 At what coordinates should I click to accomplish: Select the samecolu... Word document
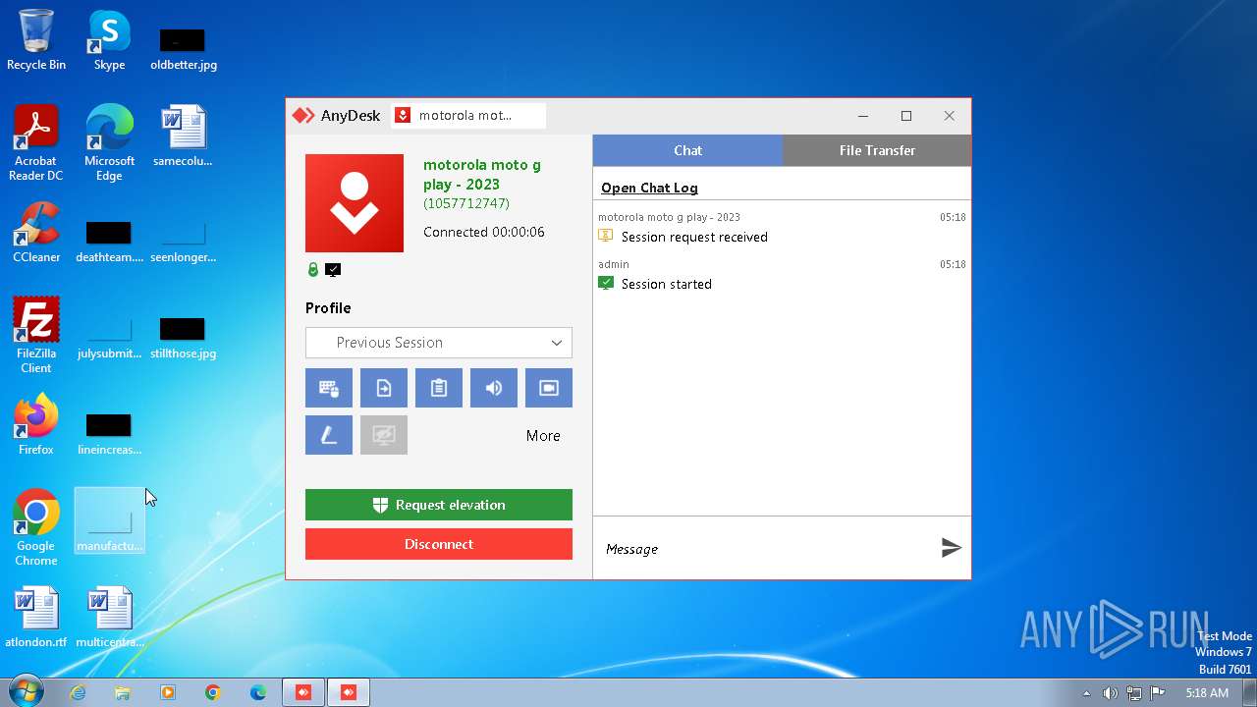coord(183,136)
